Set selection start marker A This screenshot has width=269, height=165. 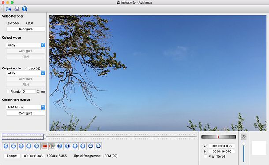(x=44, y=146)
